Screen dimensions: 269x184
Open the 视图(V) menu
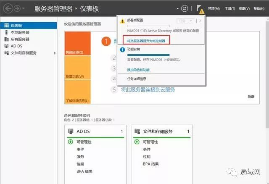coord(244,8)
